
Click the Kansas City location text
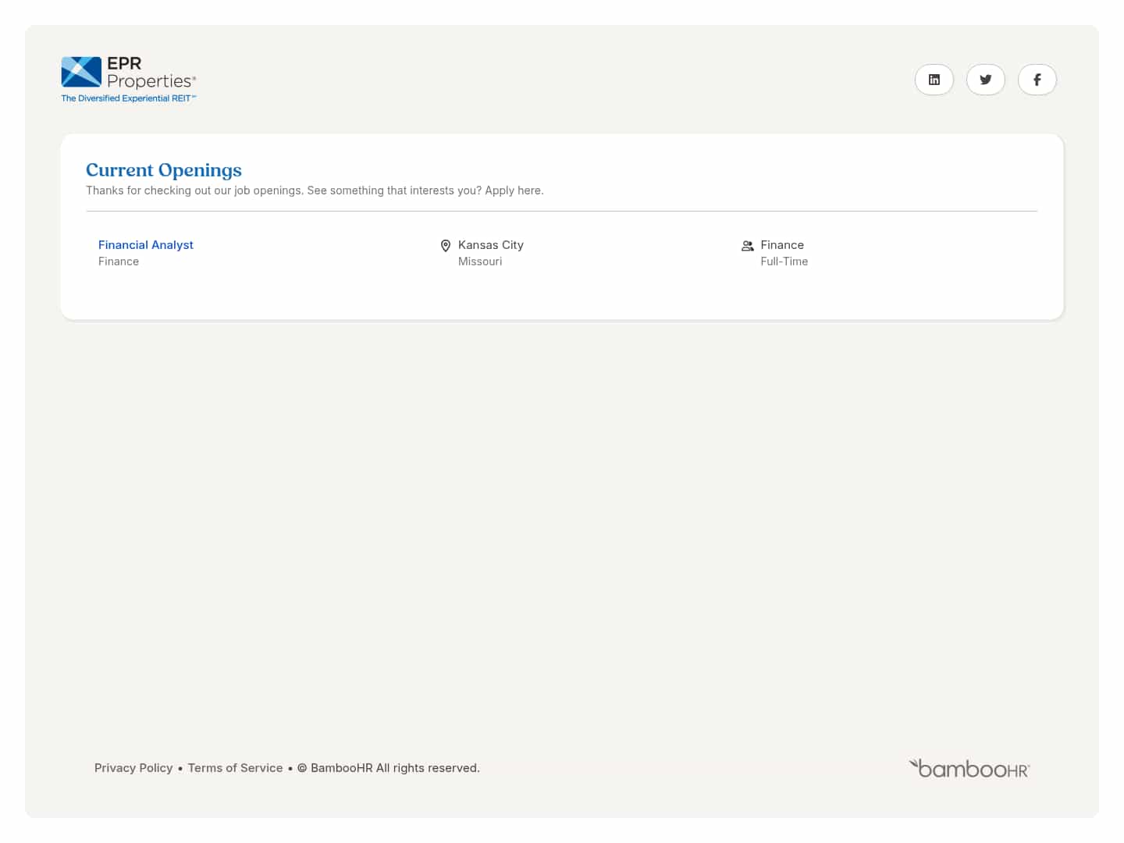pyautogui.click(x=491, y=245)
